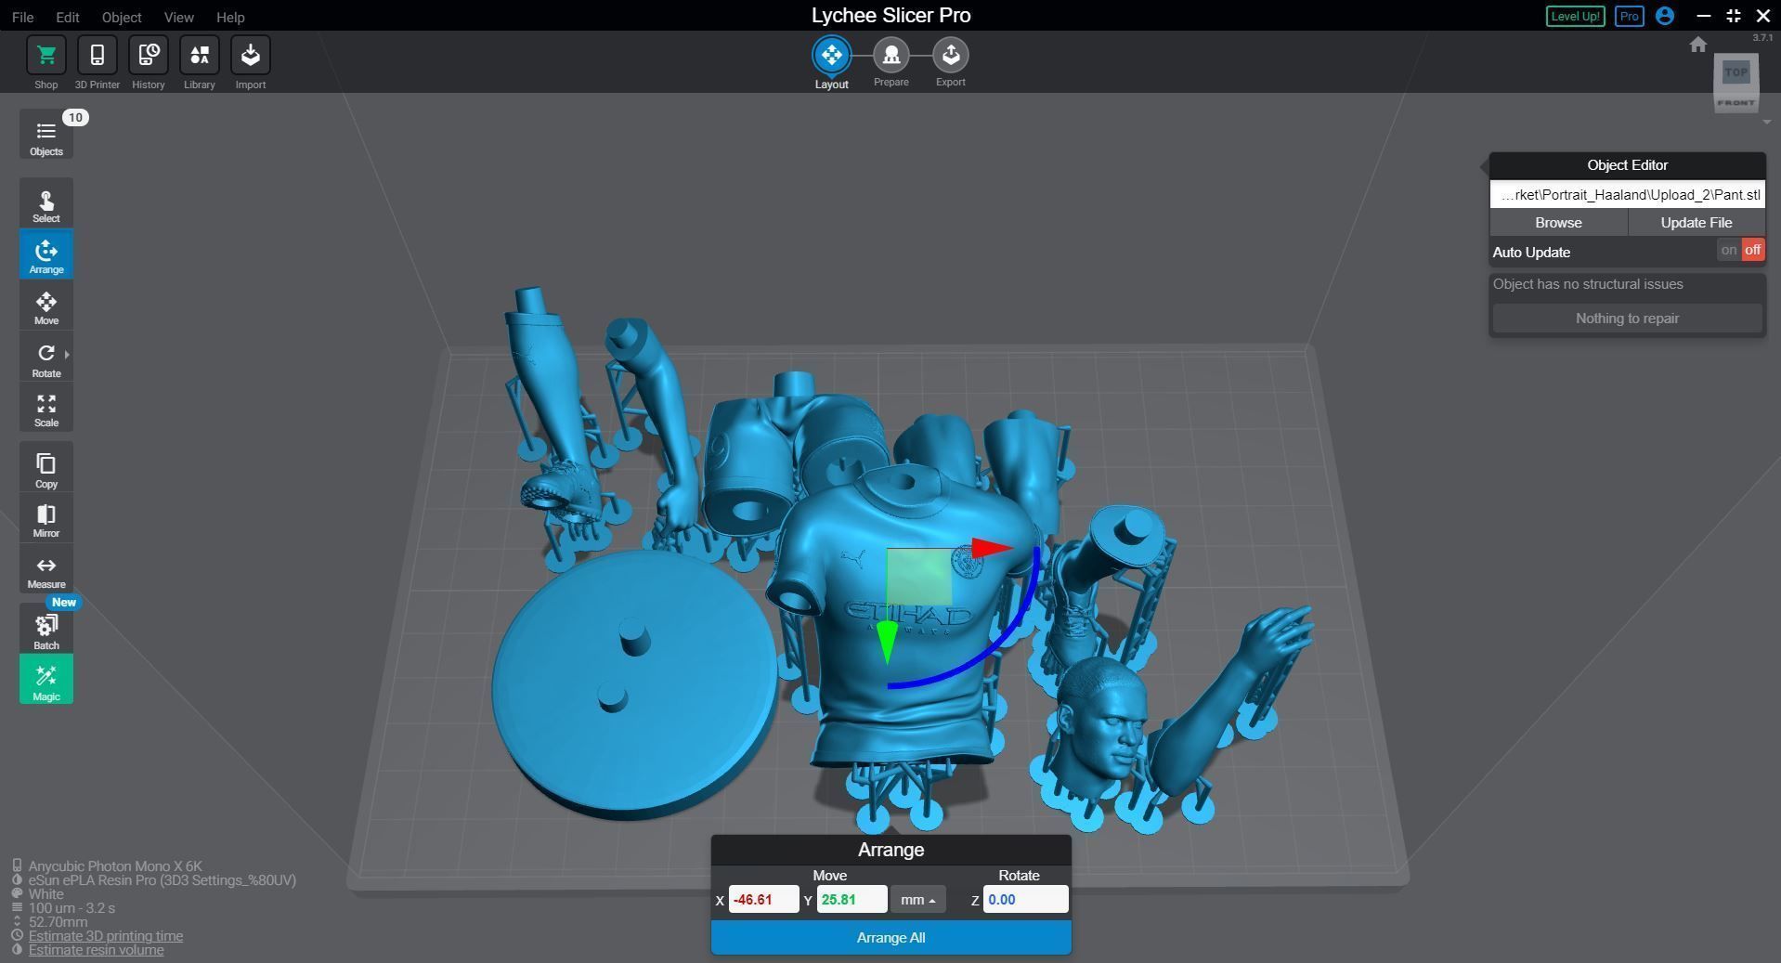Click the White resin color label
The width and height of the screenshot is (1781, 963).
(45, 894)
